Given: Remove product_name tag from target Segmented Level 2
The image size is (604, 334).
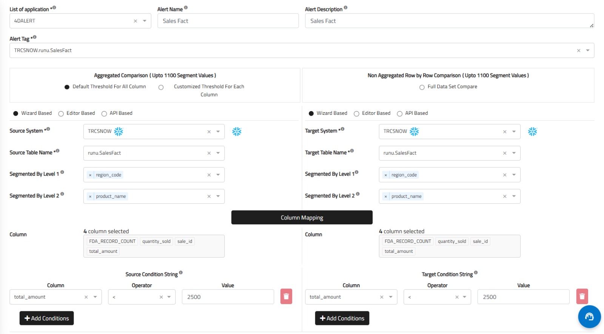Looking at the screenshot, I should [x=385, y=196].
